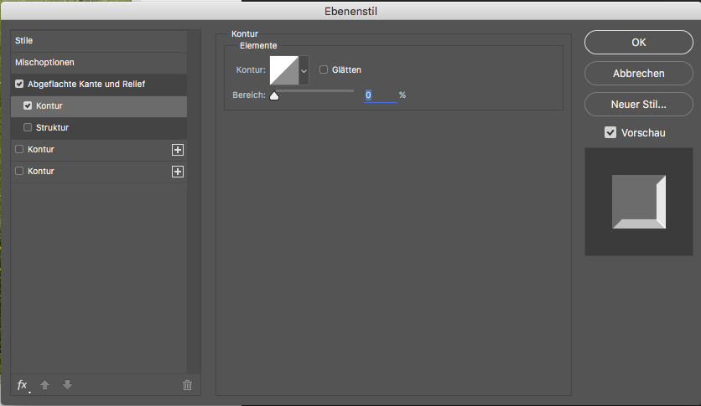701x406 pixels.
Task: Click Neuer Stil... button
Action: (638, 105)
